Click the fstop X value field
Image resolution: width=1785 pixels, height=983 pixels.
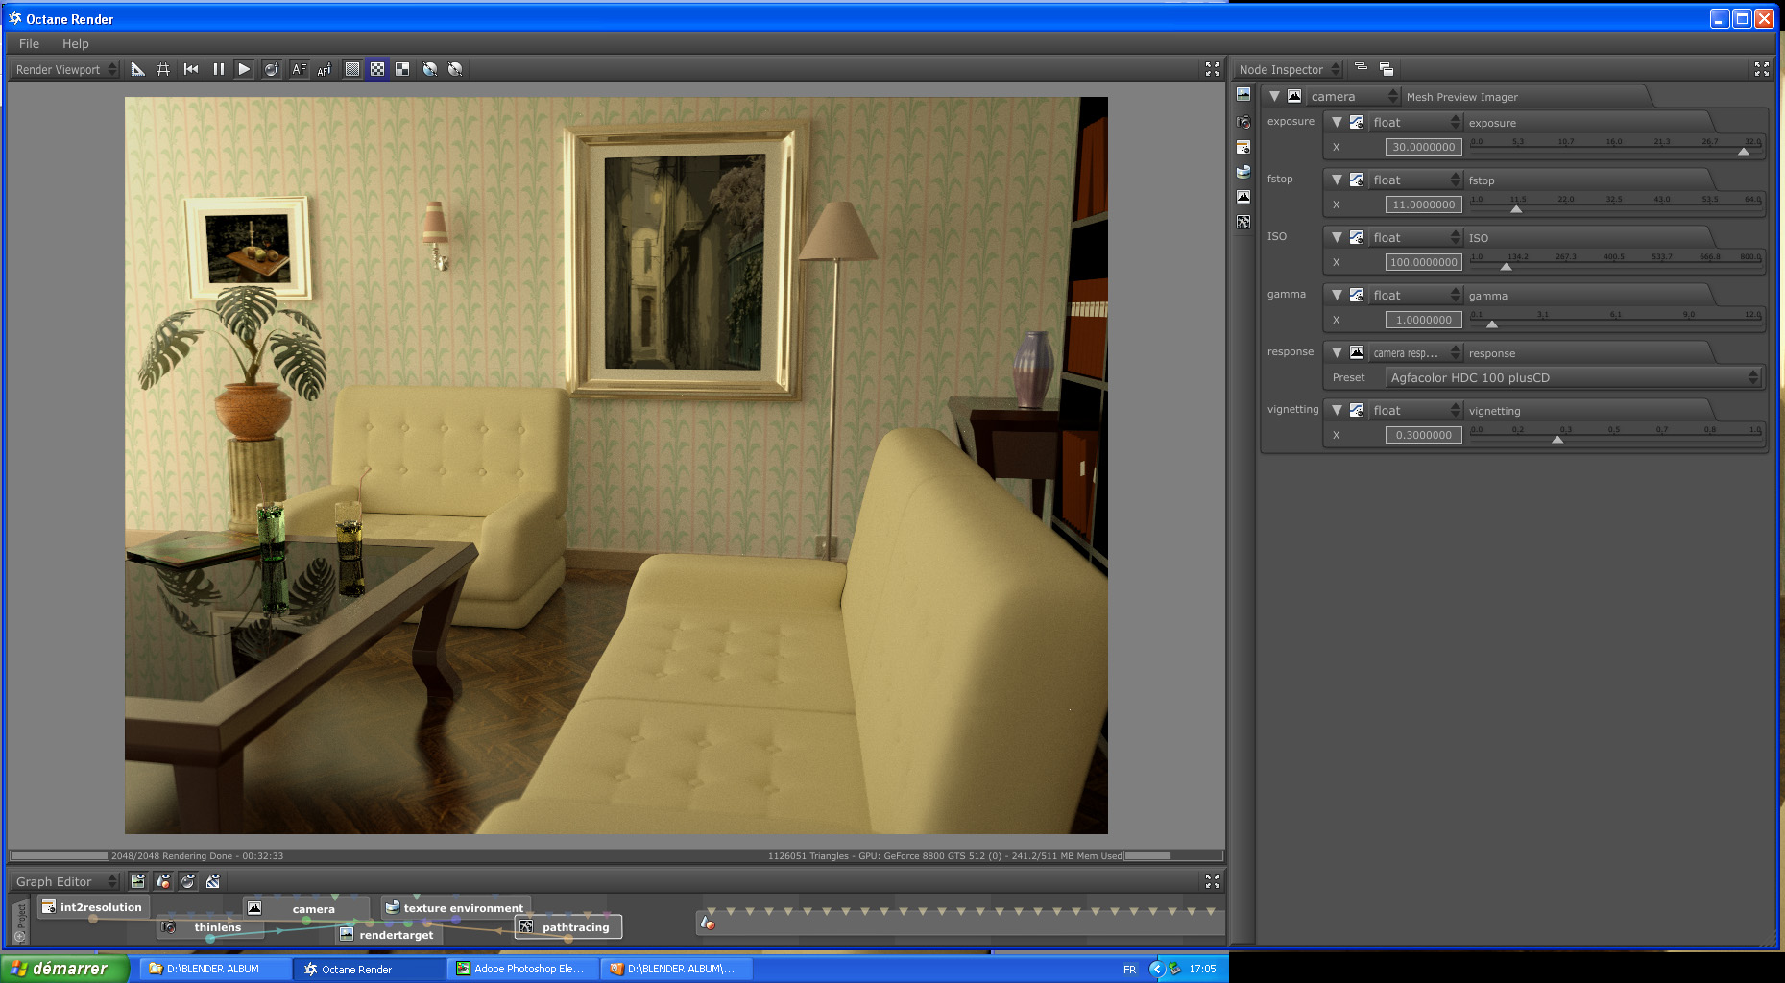[1423, 204]
